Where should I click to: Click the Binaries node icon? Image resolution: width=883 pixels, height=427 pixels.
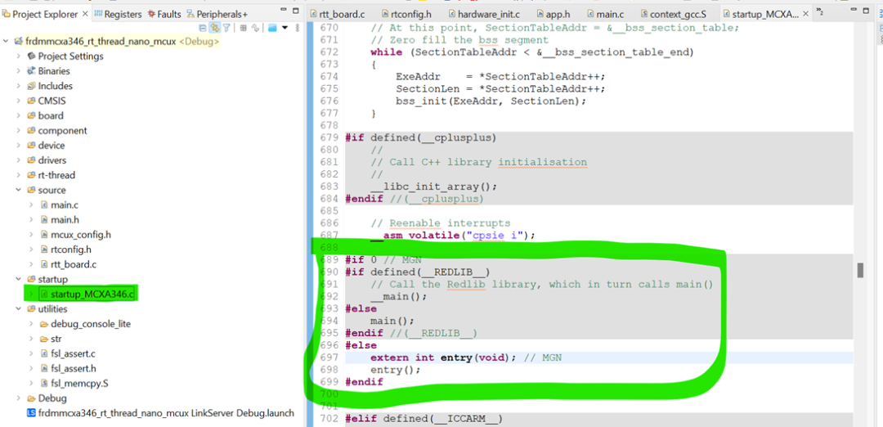click(32, 71)
